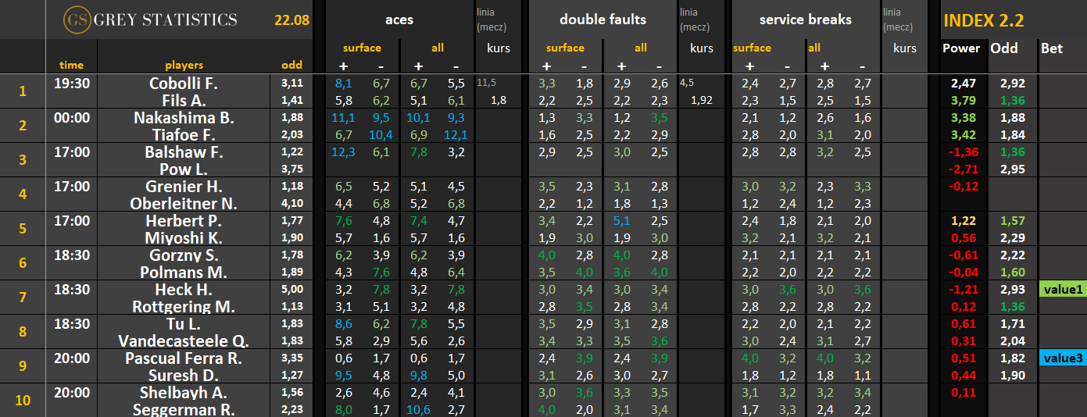This screenshot has width=1087, height=417.
Task: Click the INDEX 2.2 header
Action: pyautogui.click(x=983, y=21)
